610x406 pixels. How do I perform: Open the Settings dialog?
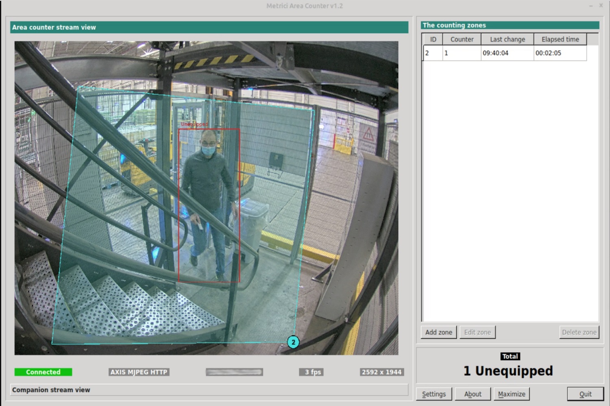(x=434, y=394)
